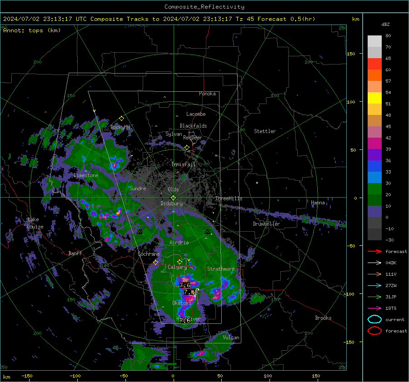Click the white 04DK arrow icon
The width and height of the screenshot is (409, 382).
[x=374, y=263]
